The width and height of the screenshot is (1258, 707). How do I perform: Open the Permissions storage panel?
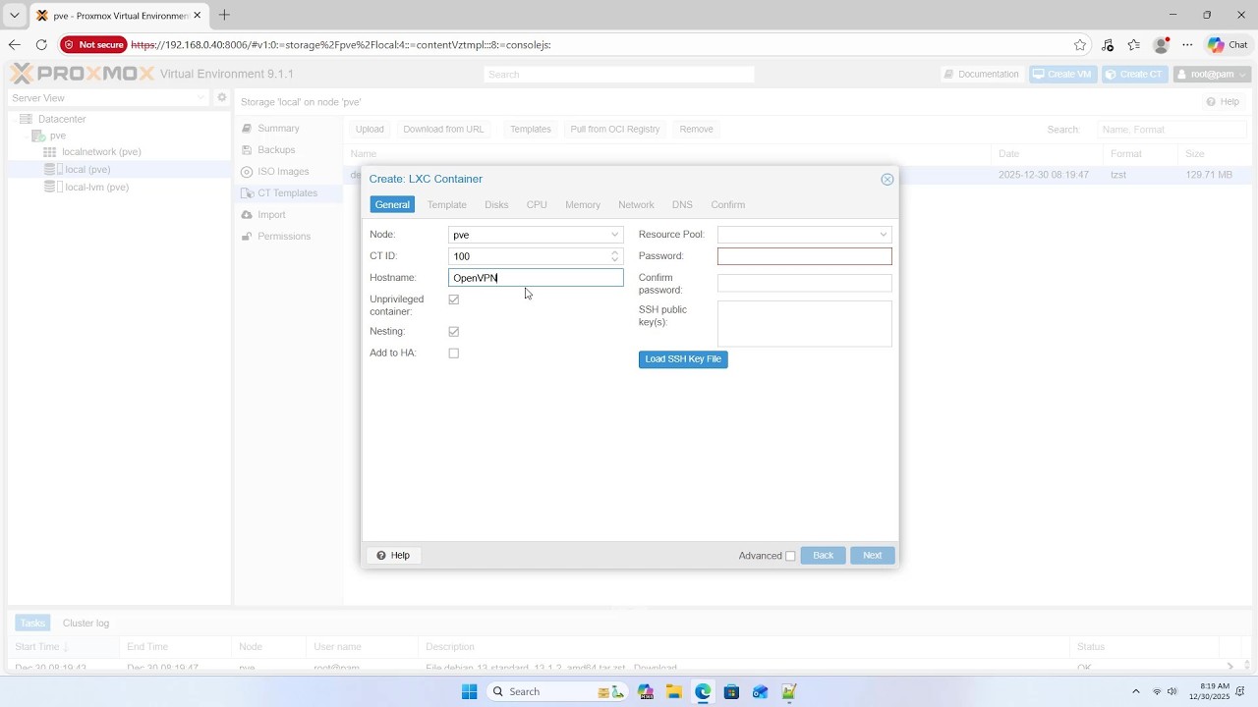[284, 237]
